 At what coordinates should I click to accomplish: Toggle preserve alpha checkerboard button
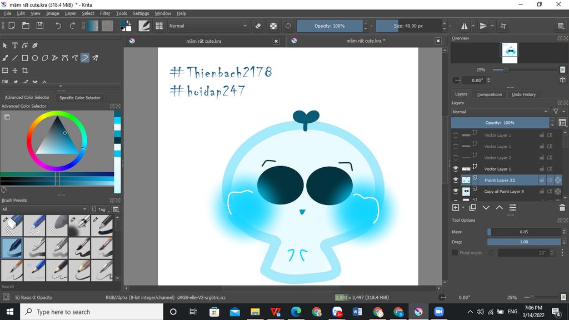pos(273,26)
